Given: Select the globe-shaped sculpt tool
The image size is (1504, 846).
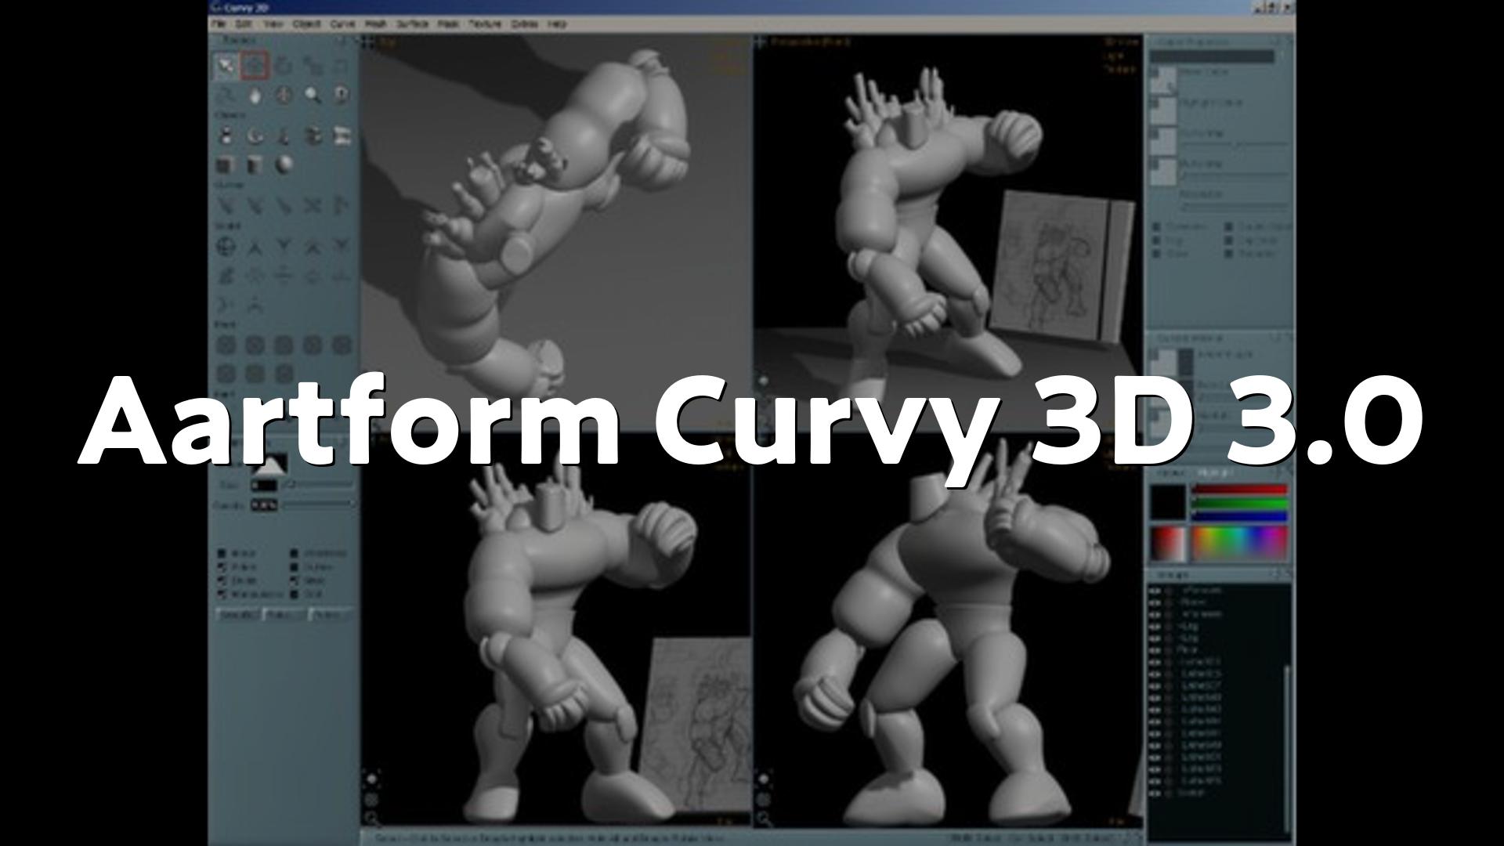Looking at the screenshot, I should pyautogui.click(x=226, y=248).
